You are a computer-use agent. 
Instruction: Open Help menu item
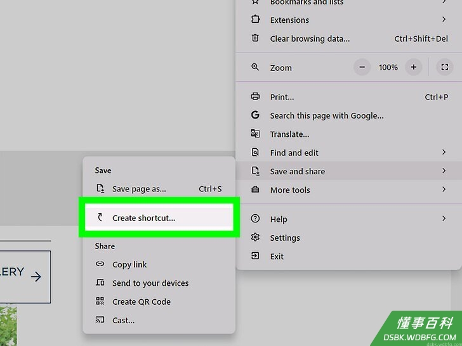[348, 219]
